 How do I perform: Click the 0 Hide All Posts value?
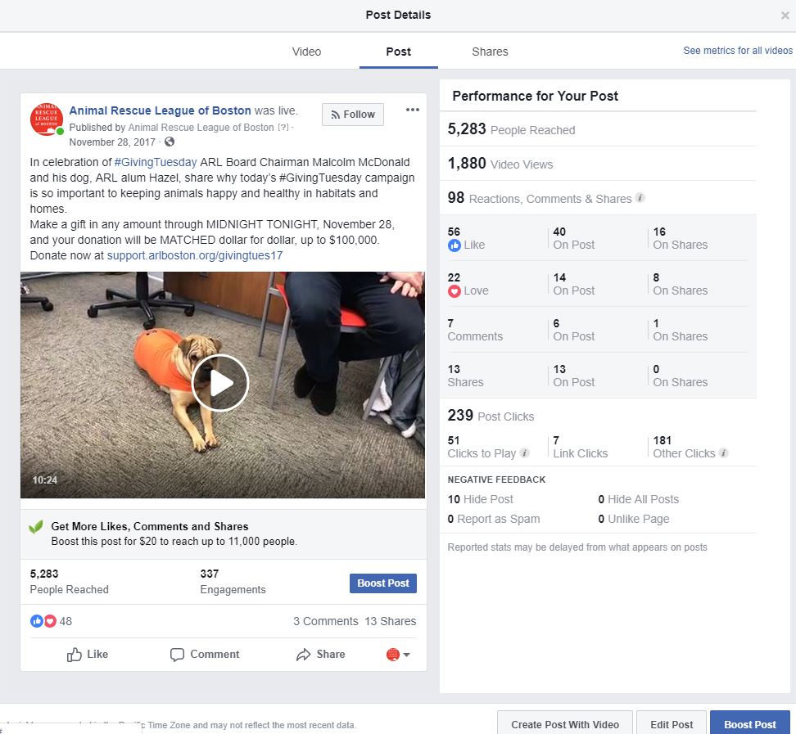(638, 499)
